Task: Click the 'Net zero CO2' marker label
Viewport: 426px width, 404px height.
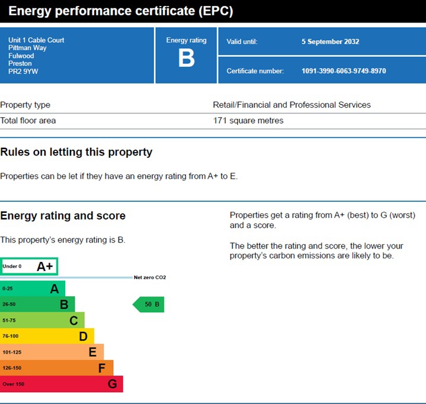Action: 149,277
